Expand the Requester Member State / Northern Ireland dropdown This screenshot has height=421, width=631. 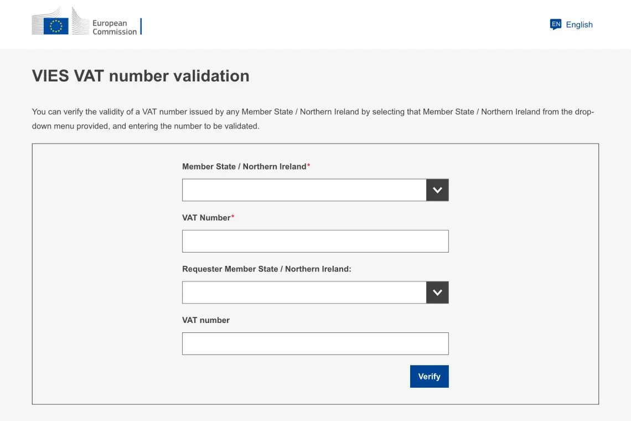[x=304, y=292]
